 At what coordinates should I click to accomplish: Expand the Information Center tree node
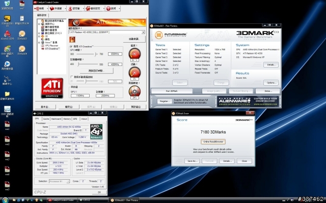point(39,24)
